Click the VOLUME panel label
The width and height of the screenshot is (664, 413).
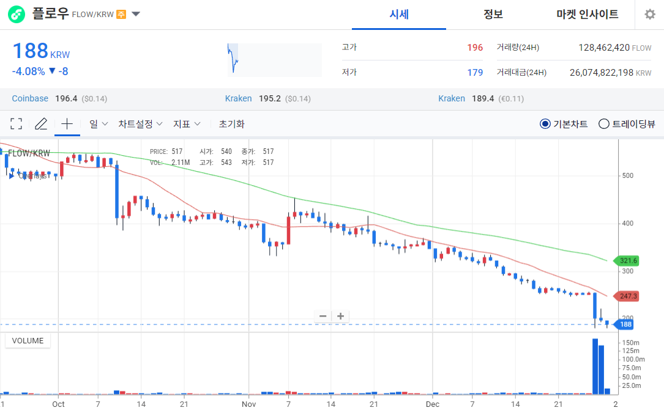pyautogui.click(x=27, y=341)
